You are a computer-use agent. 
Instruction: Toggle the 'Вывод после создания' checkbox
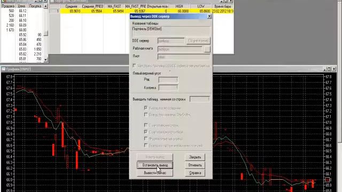click(x=146, y=108)
